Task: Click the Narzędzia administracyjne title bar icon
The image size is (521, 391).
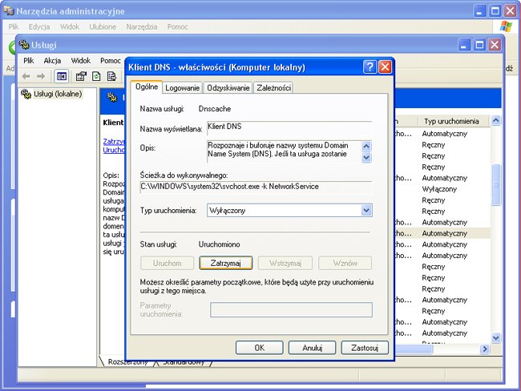Action: [x=9, y=10]
